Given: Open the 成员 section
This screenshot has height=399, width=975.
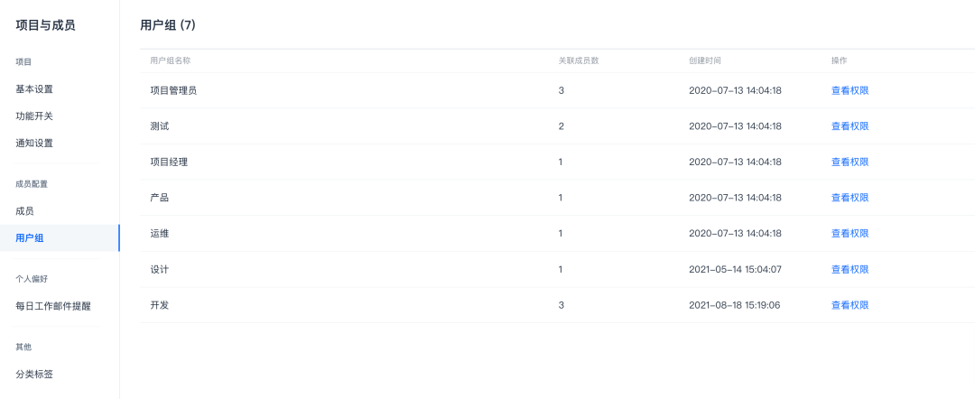Looking at the screenshot, I should [25, 211].
